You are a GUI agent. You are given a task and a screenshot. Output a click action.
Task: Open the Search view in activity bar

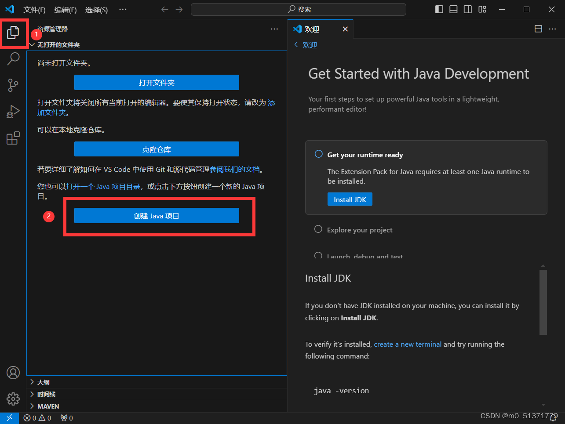tap(13, 58)
